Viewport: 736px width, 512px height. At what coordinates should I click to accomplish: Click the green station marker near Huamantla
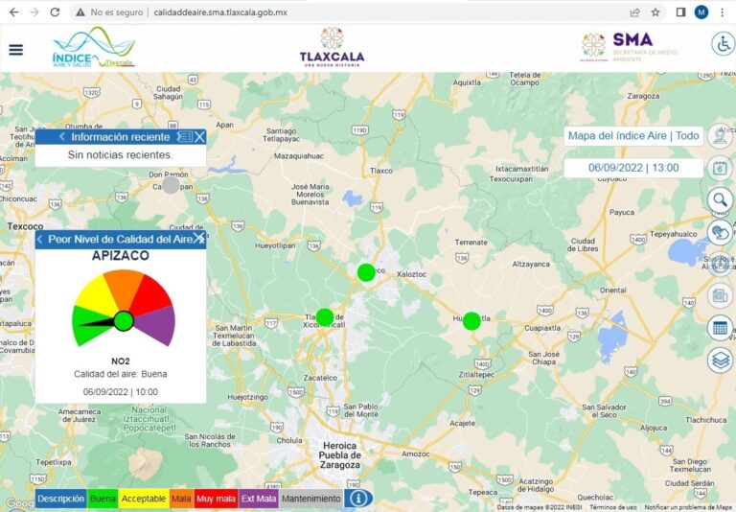click(x=471, y=321)
